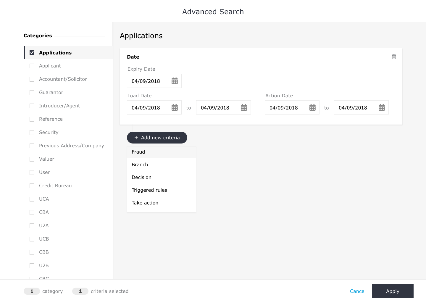Open calendar for Action Date end
426x303 pixels.
(382, 107)
